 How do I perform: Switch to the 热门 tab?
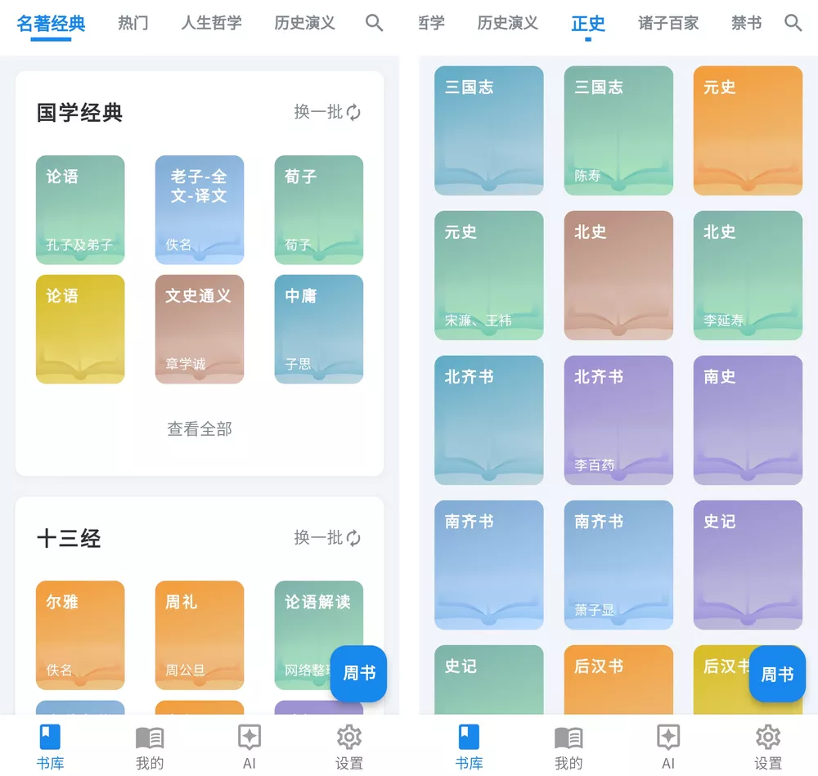133,23
